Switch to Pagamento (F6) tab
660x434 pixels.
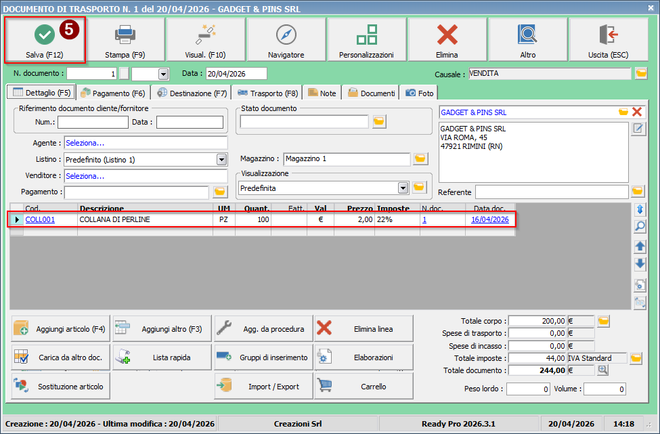tap(113, 93)
